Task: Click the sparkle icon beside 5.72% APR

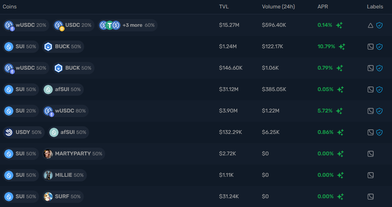Action: pyautogui.click(x=339, y=111)
